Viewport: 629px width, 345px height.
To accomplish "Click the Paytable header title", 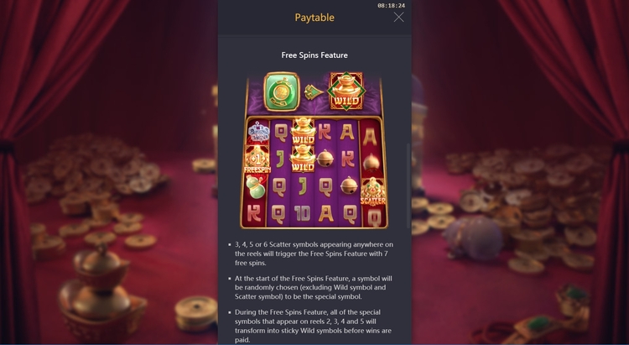I will [x=314, y=18].
